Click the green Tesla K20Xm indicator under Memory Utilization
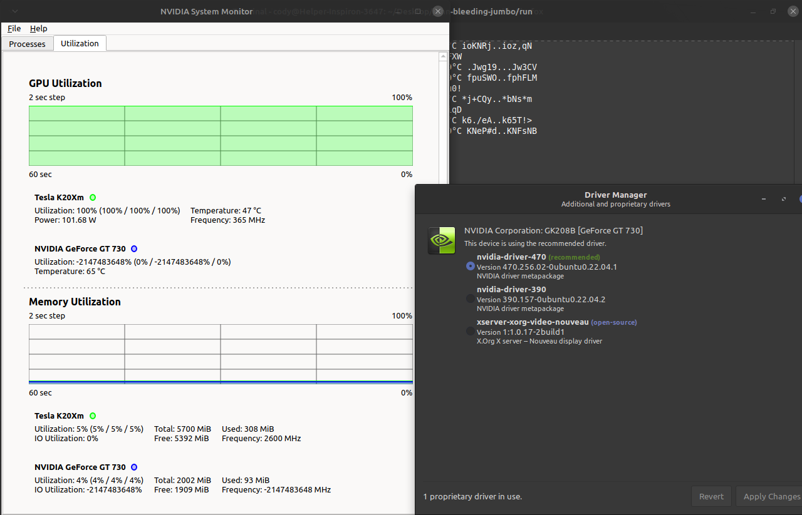The height and width of the screenshot is (515, 802). pyautogui.click(x=93, y=416)
